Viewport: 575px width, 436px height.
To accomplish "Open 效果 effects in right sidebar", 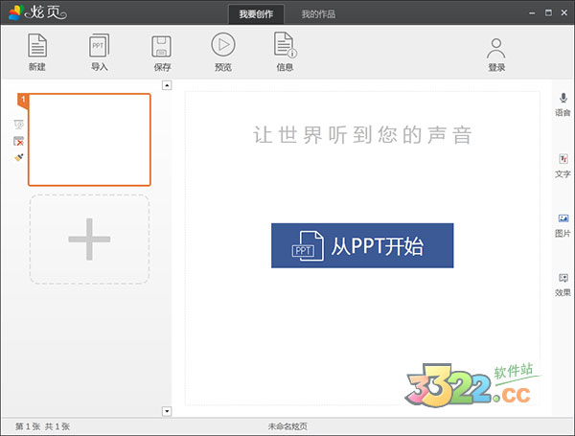I will 563,285.
